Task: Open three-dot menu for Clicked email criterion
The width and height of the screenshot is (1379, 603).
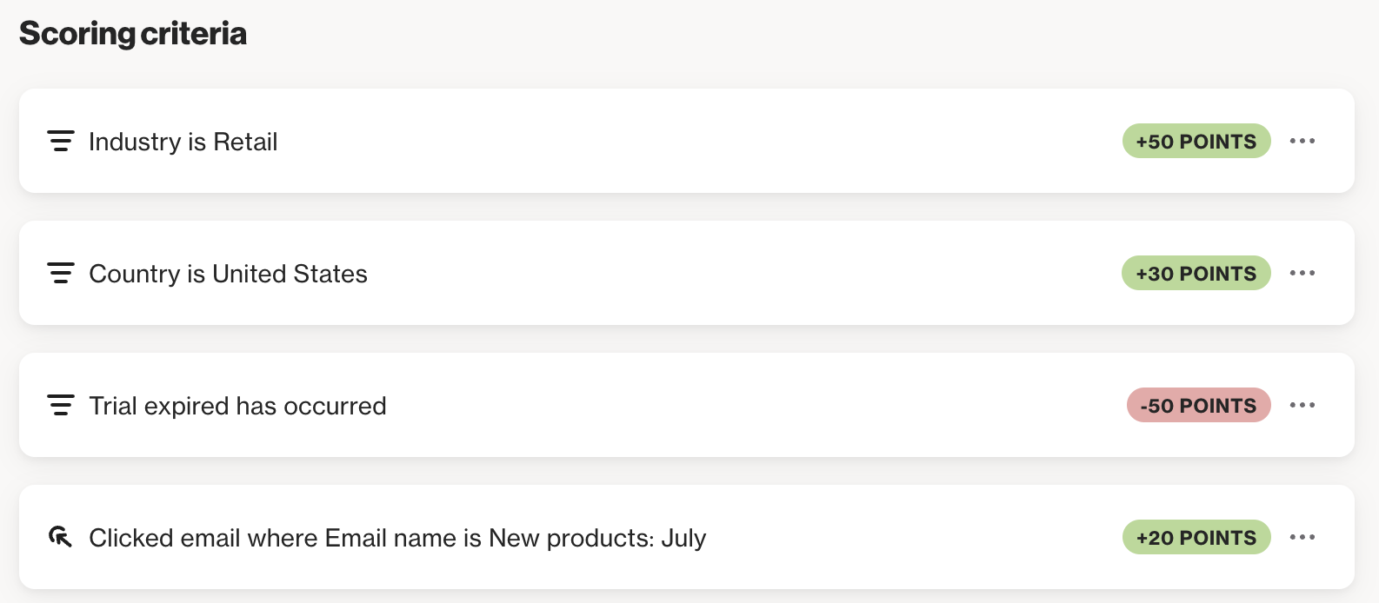Action: click(1302, 537)
